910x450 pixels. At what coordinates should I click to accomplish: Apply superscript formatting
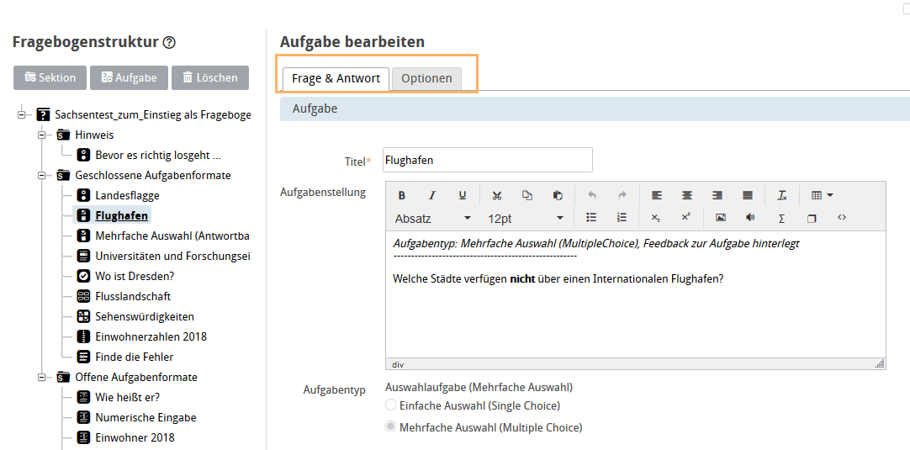click(686, 218)
